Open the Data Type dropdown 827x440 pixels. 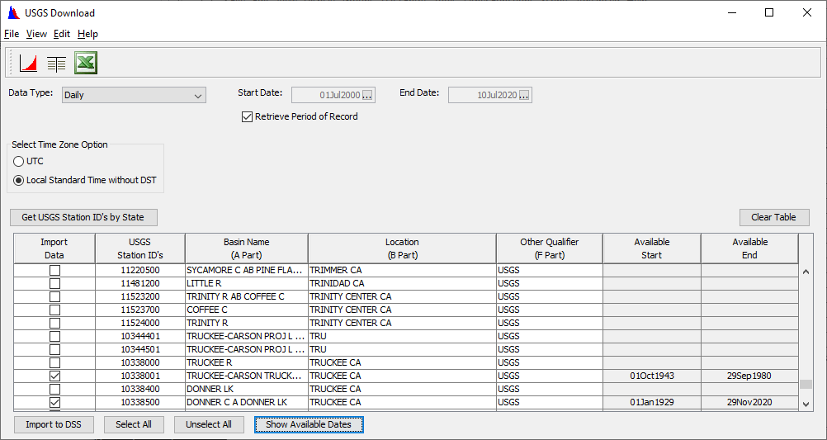pyautogui.click(x=134, y=96)
